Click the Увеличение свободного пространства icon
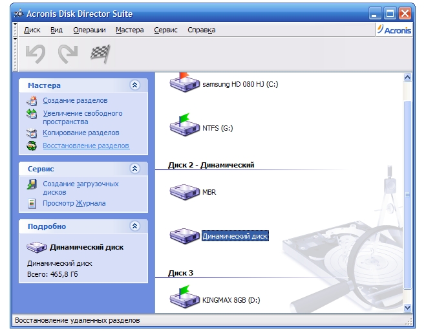 point(32,114)
